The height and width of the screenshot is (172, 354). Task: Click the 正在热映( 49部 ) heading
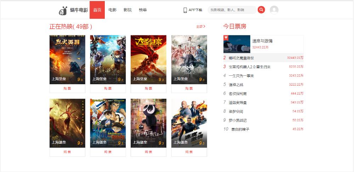point(71,27)
